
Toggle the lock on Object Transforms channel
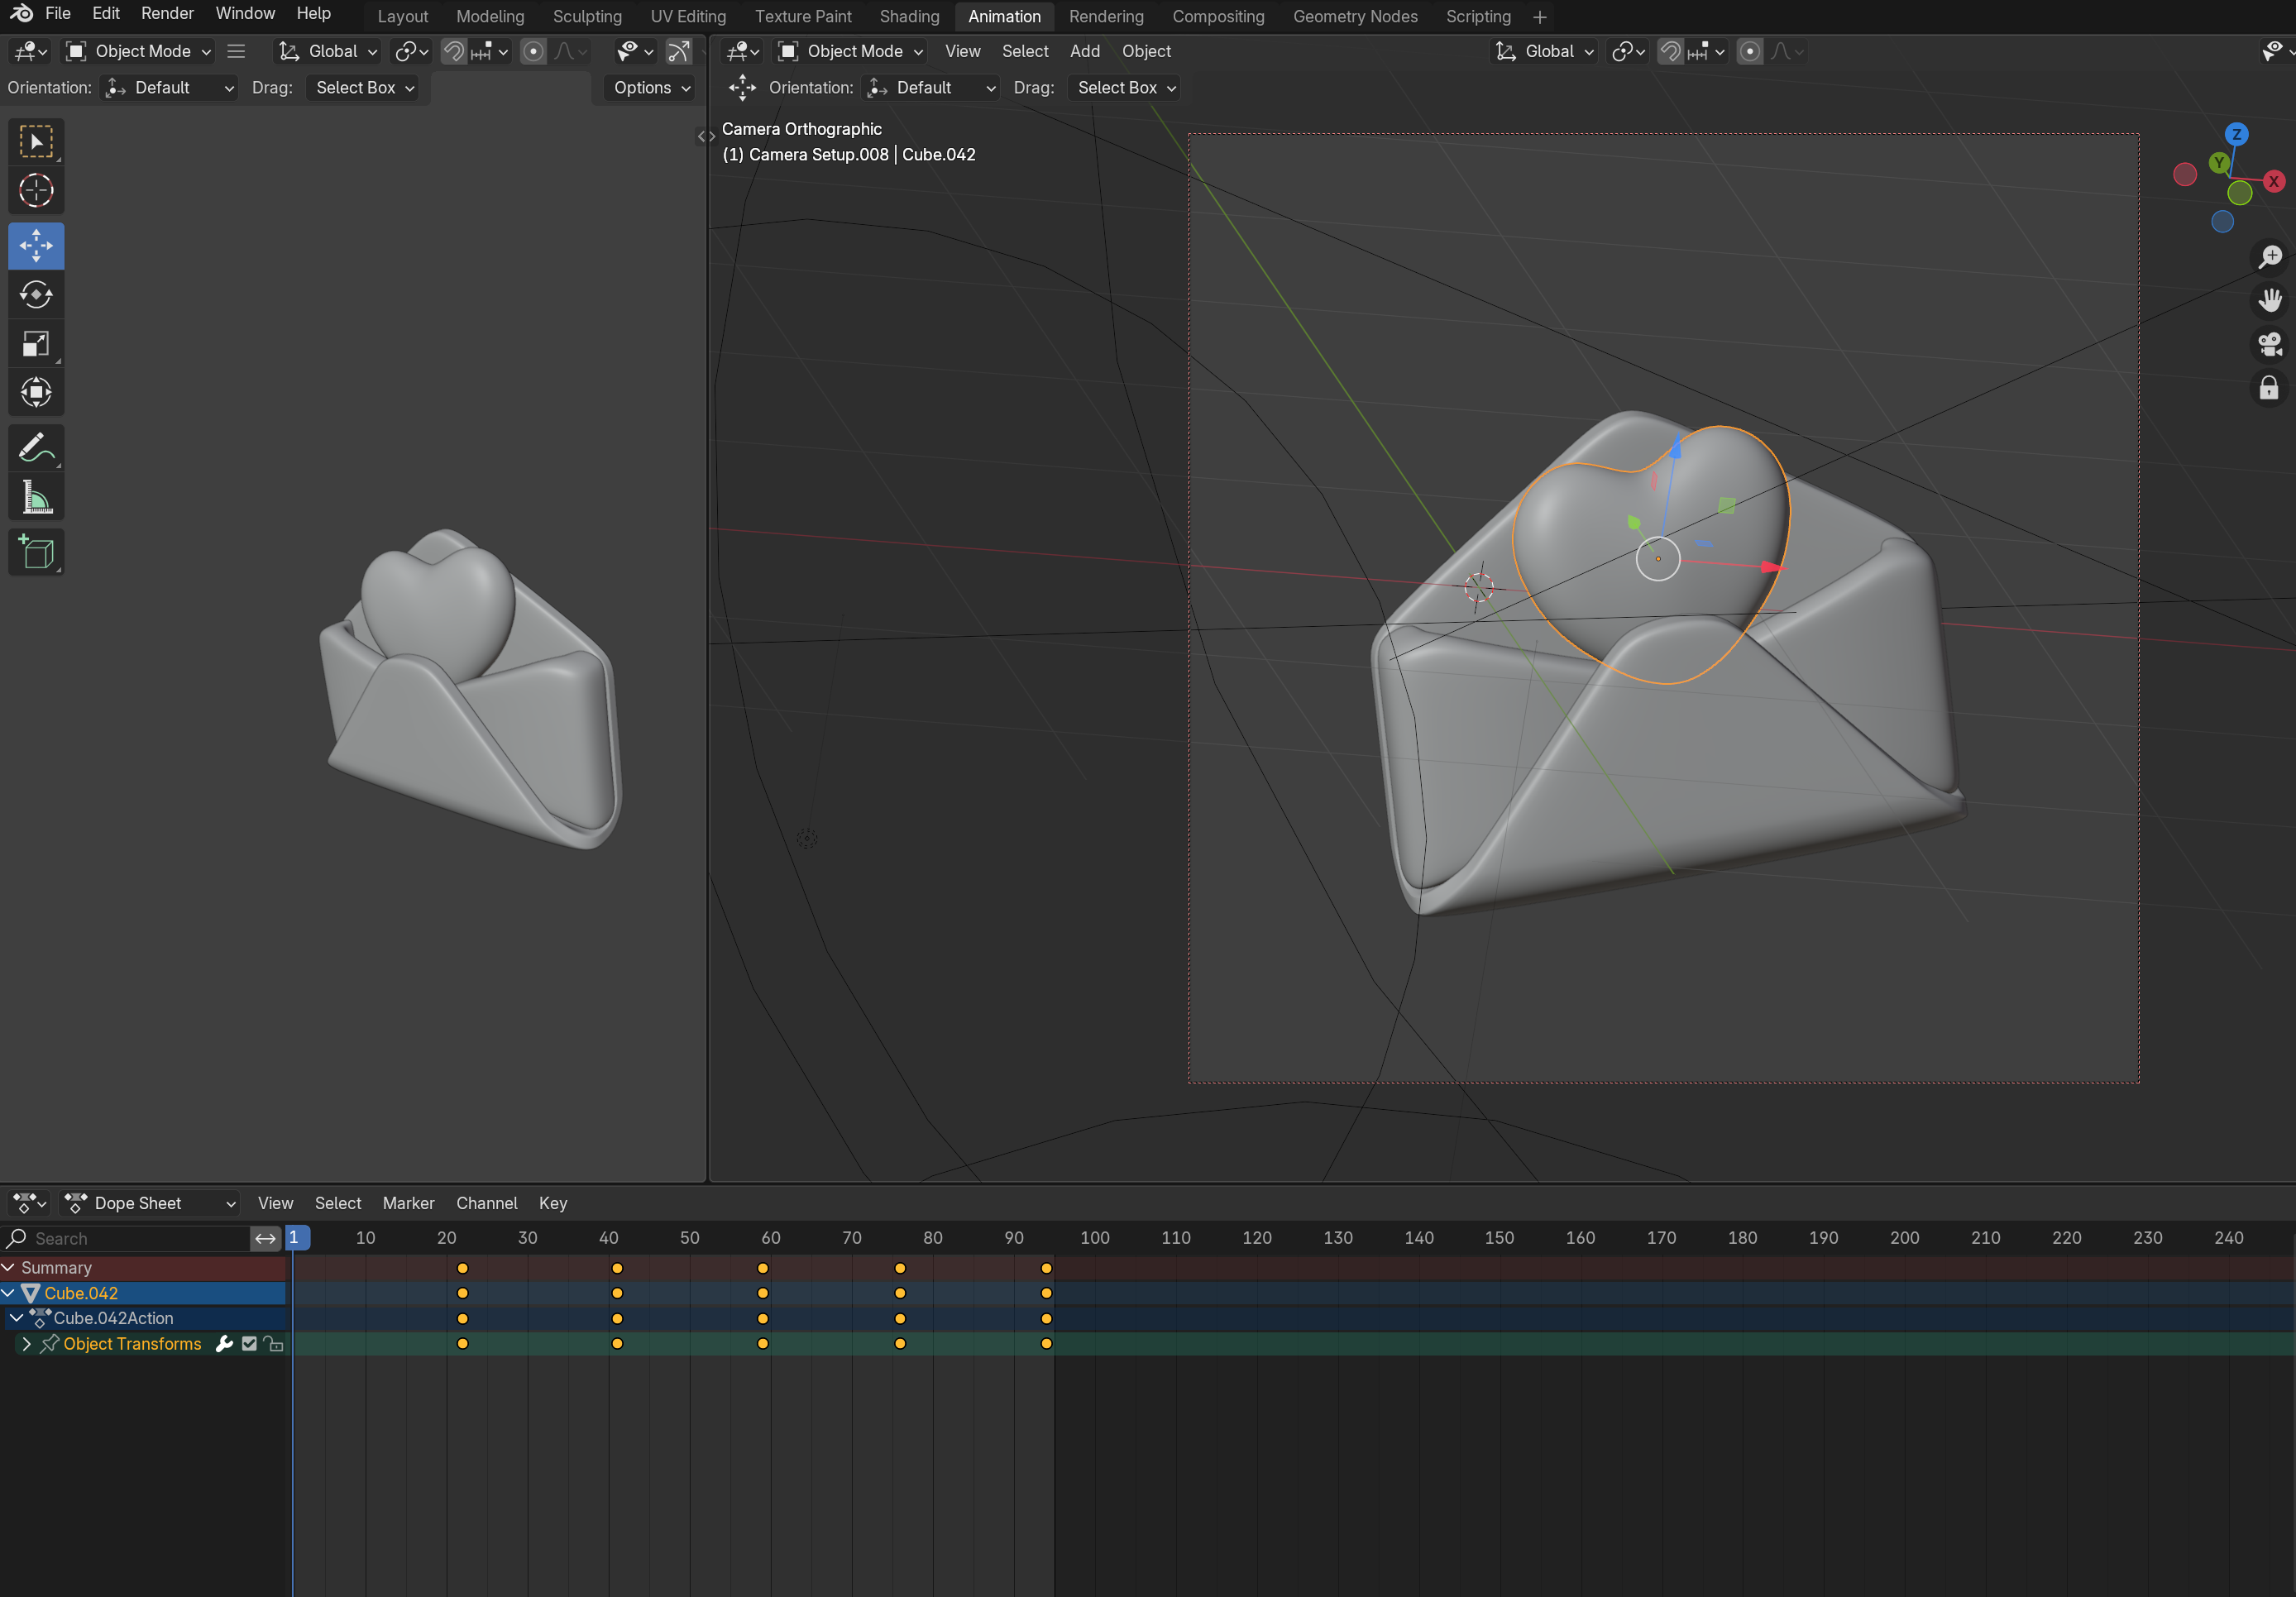[x=274, y=1344]
